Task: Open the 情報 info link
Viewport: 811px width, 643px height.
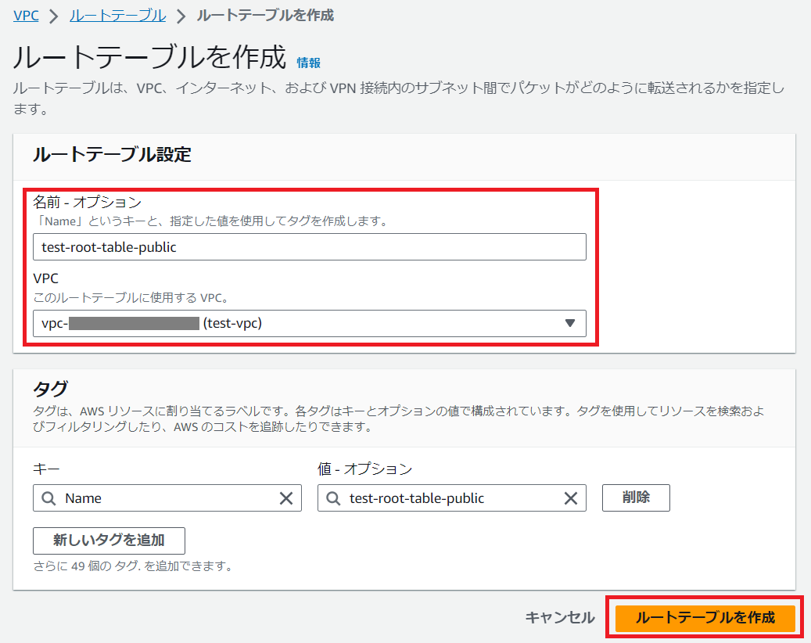Action: pos(308,63)
